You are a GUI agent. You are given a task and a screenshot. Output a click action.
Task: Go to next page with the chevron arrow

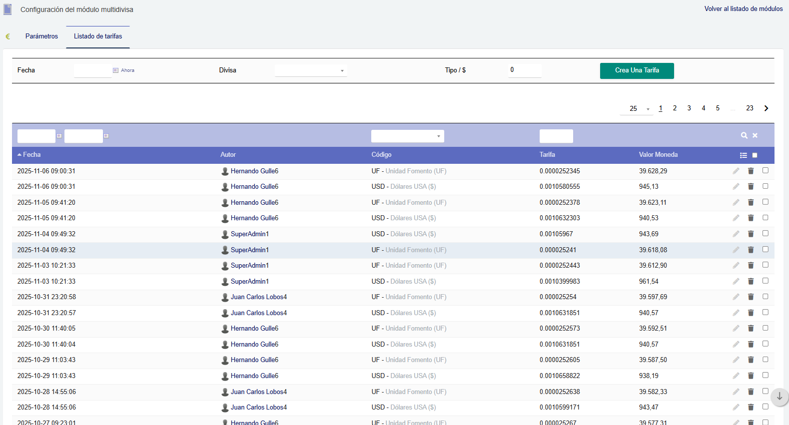coord(766,108)
